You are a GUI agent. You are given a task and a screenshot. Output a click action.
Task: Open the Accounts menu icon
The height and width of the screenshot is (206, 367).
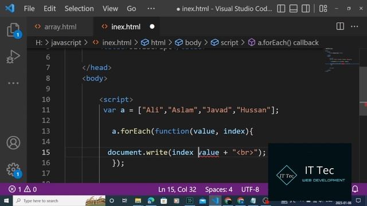tap(13, 142)
